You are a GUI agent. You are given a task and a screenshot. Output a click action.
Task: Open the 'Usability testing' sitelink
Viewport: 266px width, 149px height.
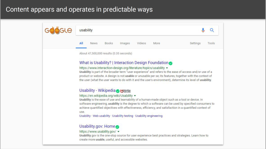pos(123,116)
